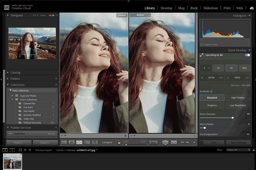Screen dimensions: 256x170
Task: Switch to the Slideshow module
Action: (x=211, y=8)
